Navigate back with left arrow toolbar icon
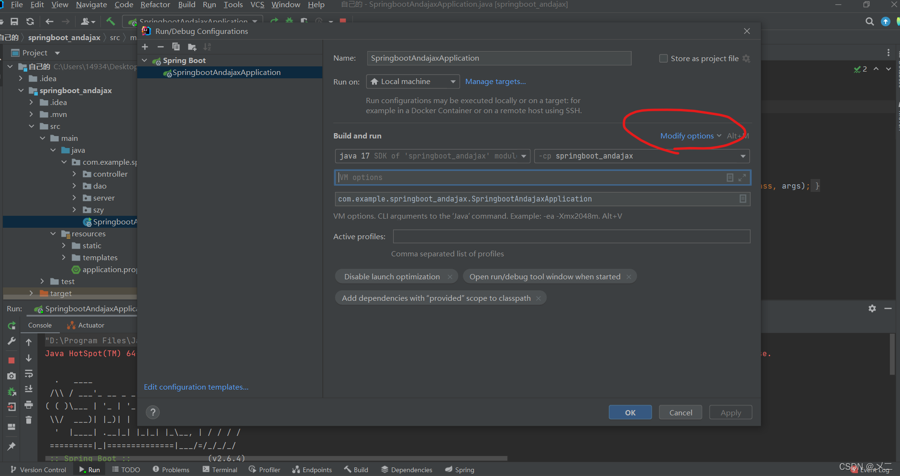Screen dimensions: 900x476 coord(49,21)
